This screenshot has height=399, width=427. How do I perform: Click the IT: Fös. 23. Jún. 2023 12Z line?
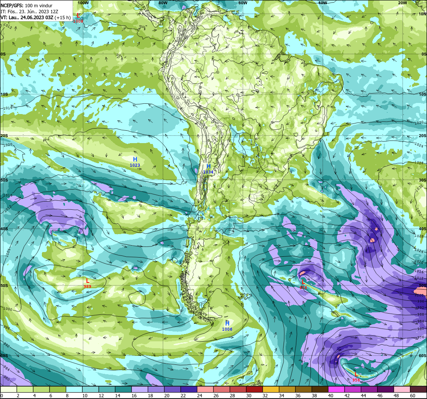(29, 12)
